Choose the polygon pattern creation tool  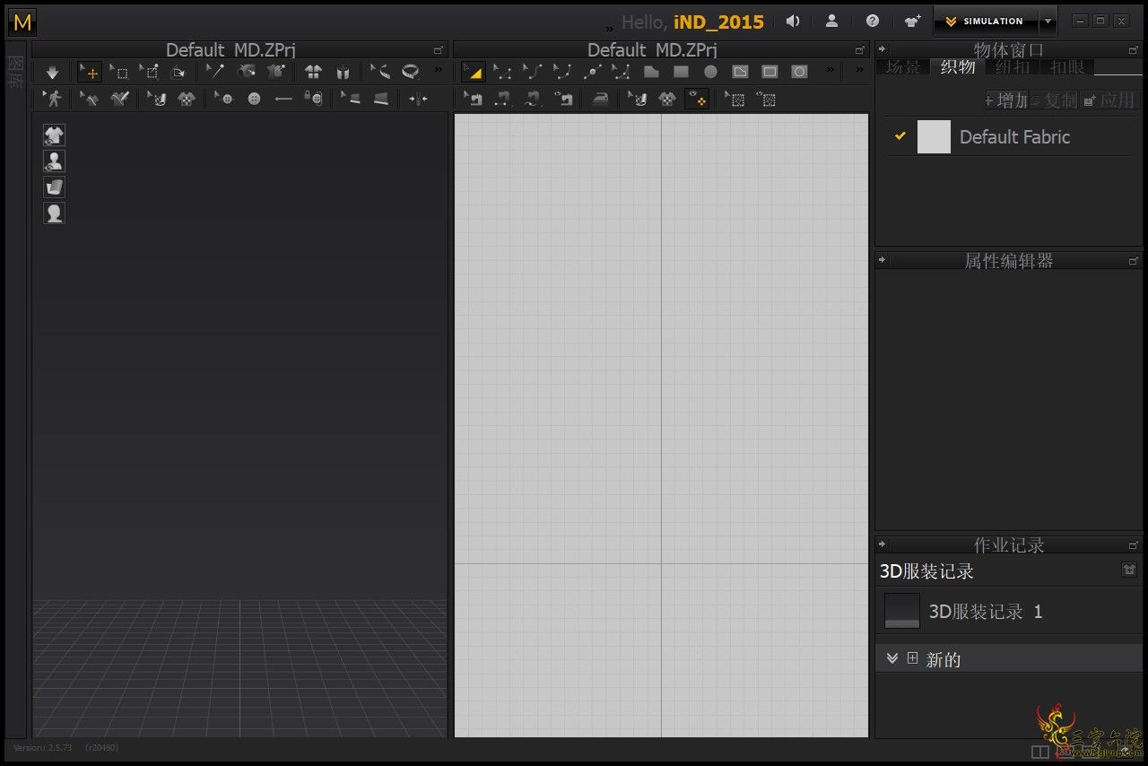651,72
